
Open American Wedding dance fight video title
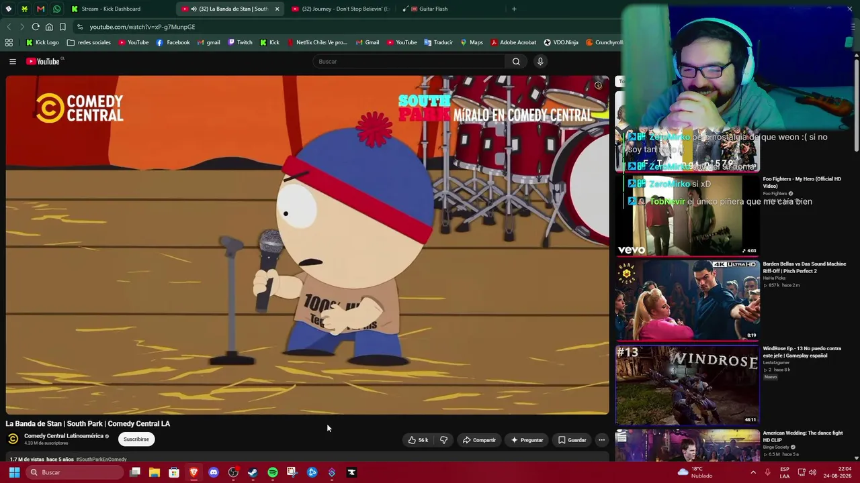[802, 437]
